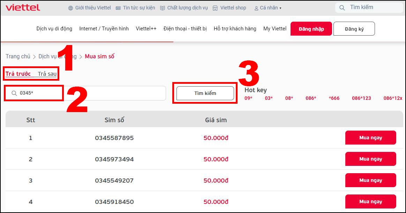Viewport: 406px width, 213px height.
Task: Click the Viettel logo
Action: click(x=23, y=8)
